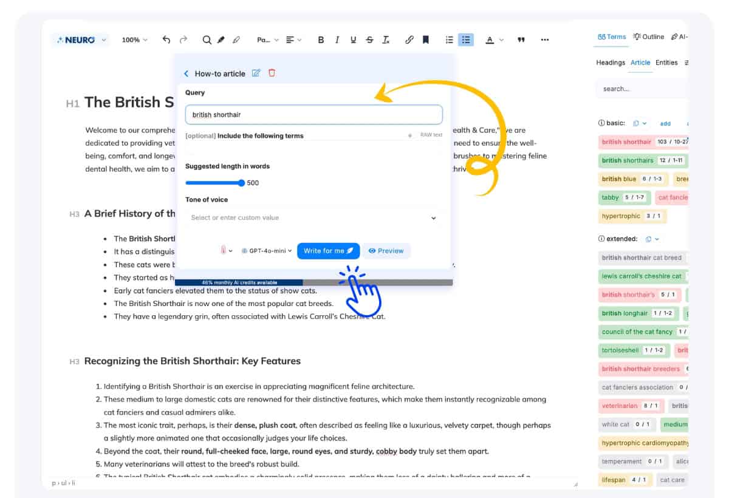Click the british longhair term chip
The height and width of the screenshot is (498, 729).
pyautogui.click(x=638, y=313)
